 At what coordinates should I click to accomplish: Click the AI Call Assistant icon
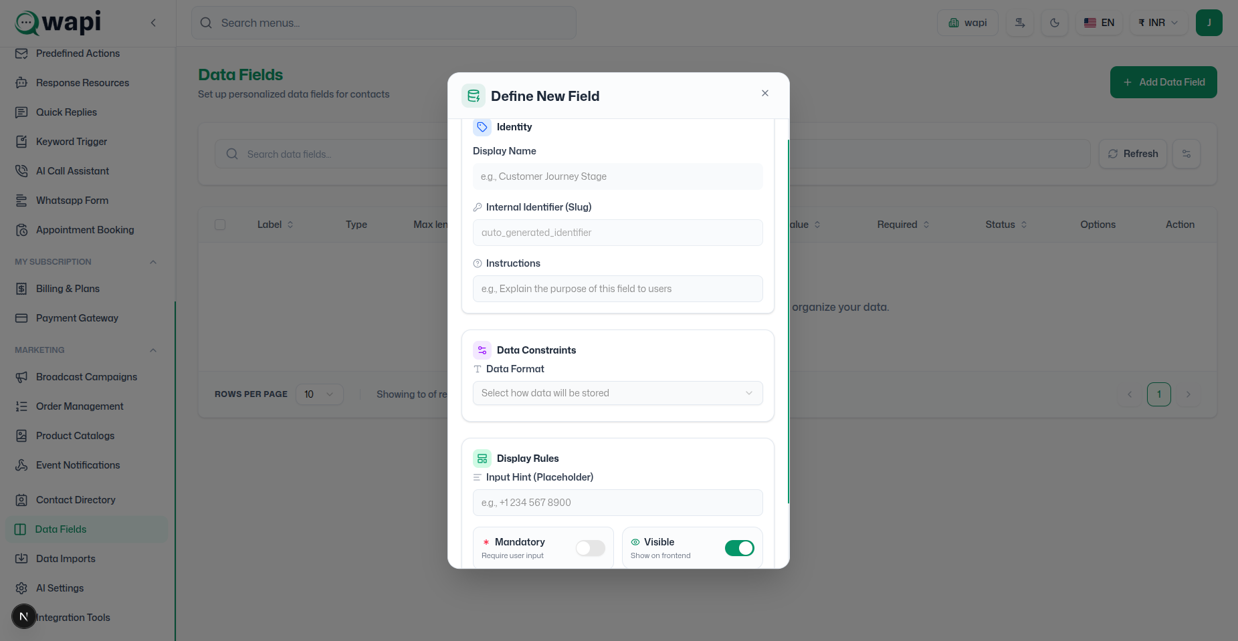(x=21, y=171)
